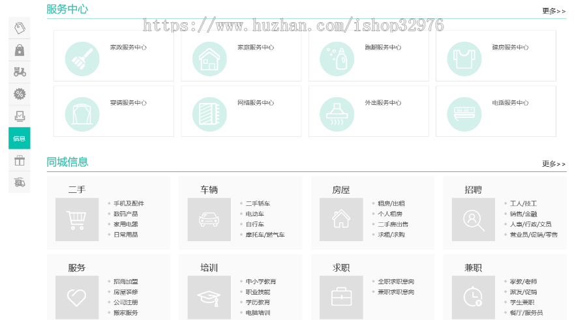Open the 电动车 link
The height and width of the screenshot is (320, 587).
tap(255, 214)
